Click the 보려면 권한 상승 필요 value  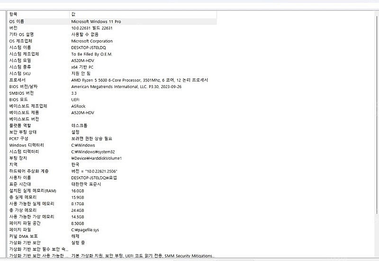coord(91,139)
